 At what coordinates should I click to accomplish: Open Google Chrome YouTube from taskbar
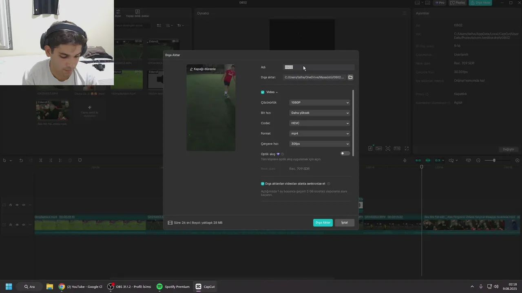coord(80,286)
